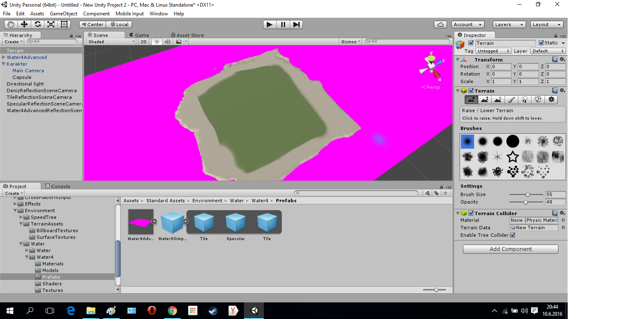Open the Shaded draw mode dropdown
Viewport: 625px width, 319px height.
coord(111,42)
